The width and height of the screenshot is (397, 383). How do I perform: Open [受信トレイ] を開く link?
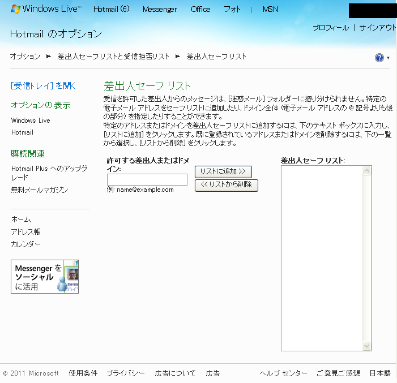(x=43, y=86)
